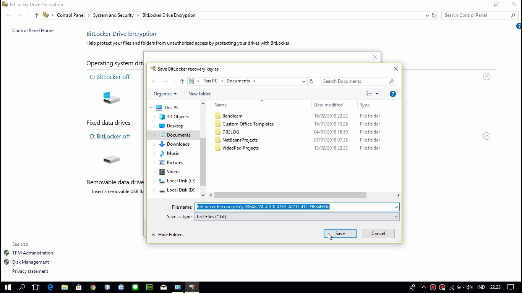
Task: Click New folder in the toolbar
Action: point(199,94)
